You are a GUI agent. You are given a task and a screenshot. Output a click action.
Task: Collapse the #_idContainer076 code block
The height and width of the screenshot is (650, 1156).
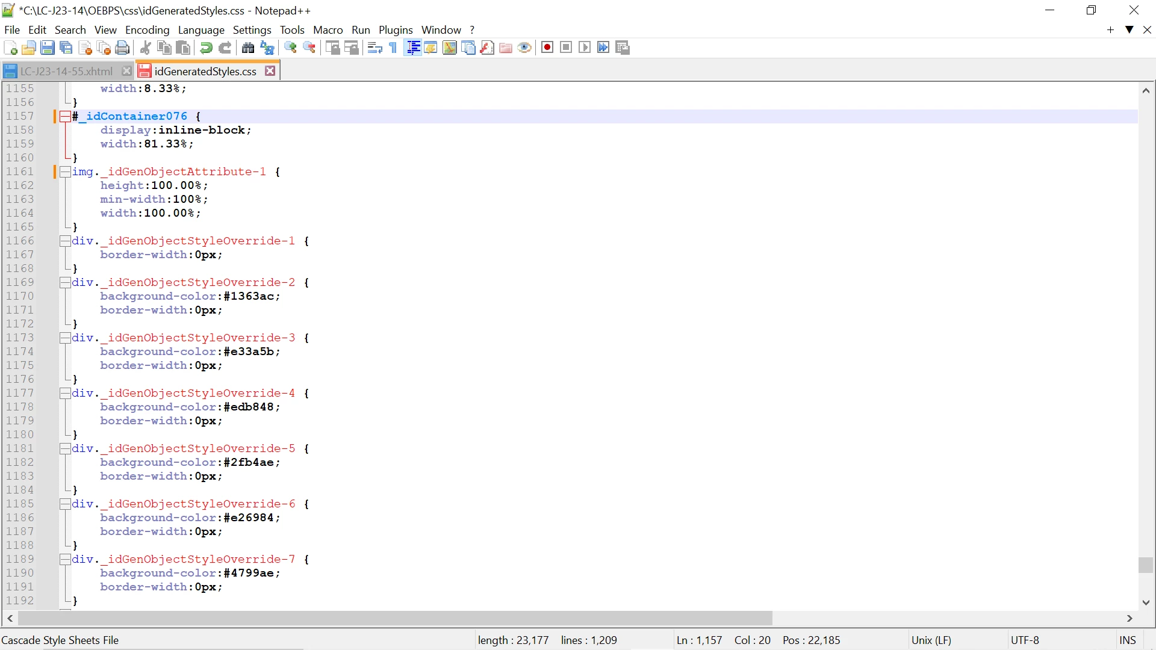[x=65, y=116]
